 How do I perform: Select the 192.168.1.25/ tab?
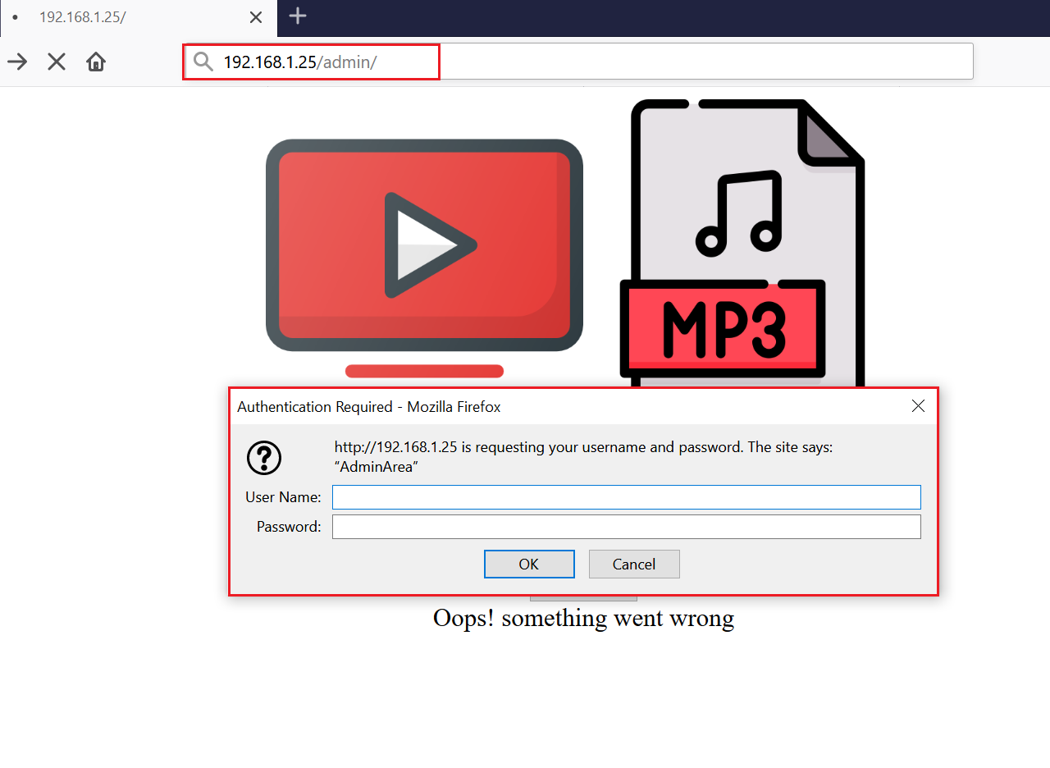[123, 17]
